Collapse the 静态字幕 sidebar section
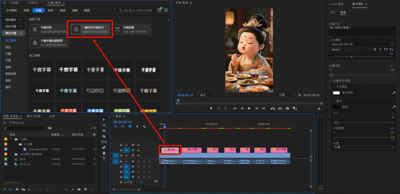The height and width of the screenshot is (194, 400). pyautogui.click(x=13, y=33)
